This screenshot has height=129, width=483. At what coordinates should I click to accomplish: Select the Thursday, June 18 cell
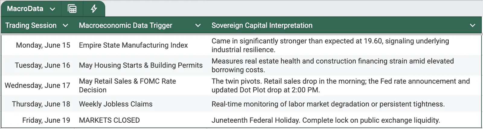(x=37, y=104)
